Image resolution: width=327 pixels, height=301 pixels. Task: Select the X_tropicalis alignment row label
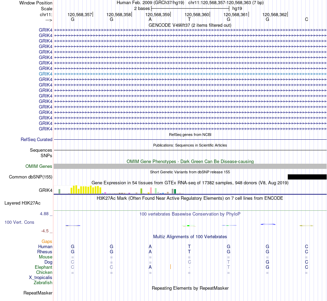[x=41, y=278]
